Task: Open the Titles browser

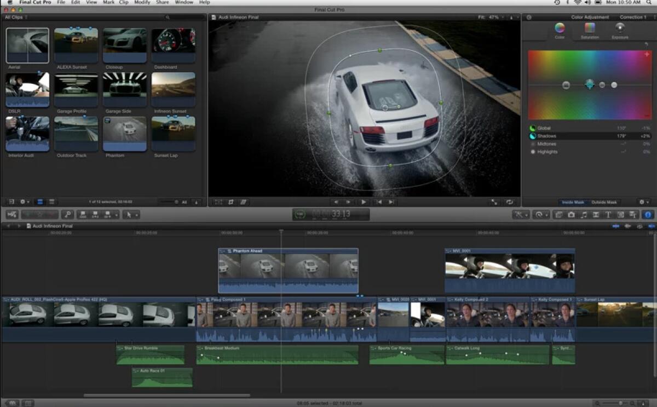Action: coord(609,215)
